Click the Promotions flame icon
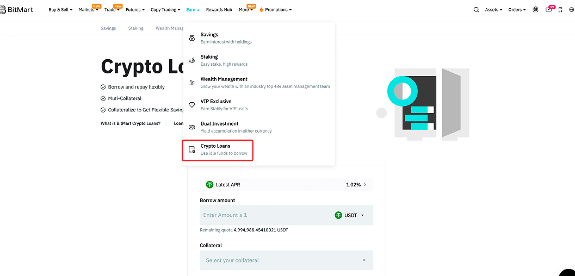Image resolution: width=575 pixels, height=276 pixels. pyautogui.click(x=262, y=10)
